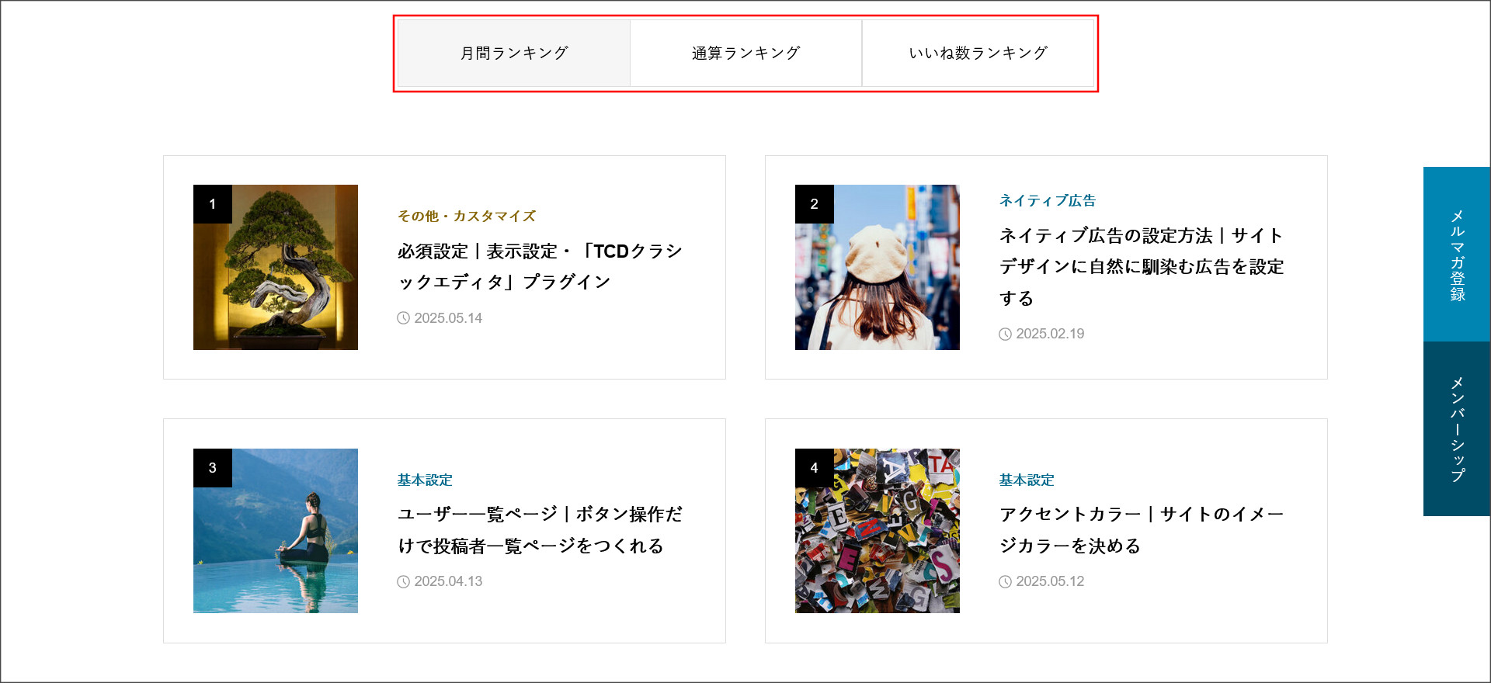Click the メンバーシップ side button
Viewport: 1491px width, 683px height.
(x=1457, y=428)
